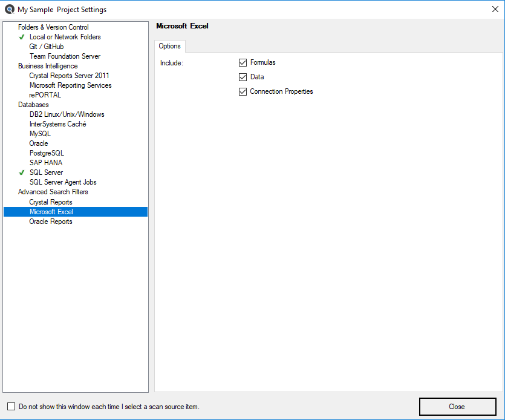505x420 pixels.
Task: Open DB2 Linux/Unix/Windows settings
Action: click(67, 114)
